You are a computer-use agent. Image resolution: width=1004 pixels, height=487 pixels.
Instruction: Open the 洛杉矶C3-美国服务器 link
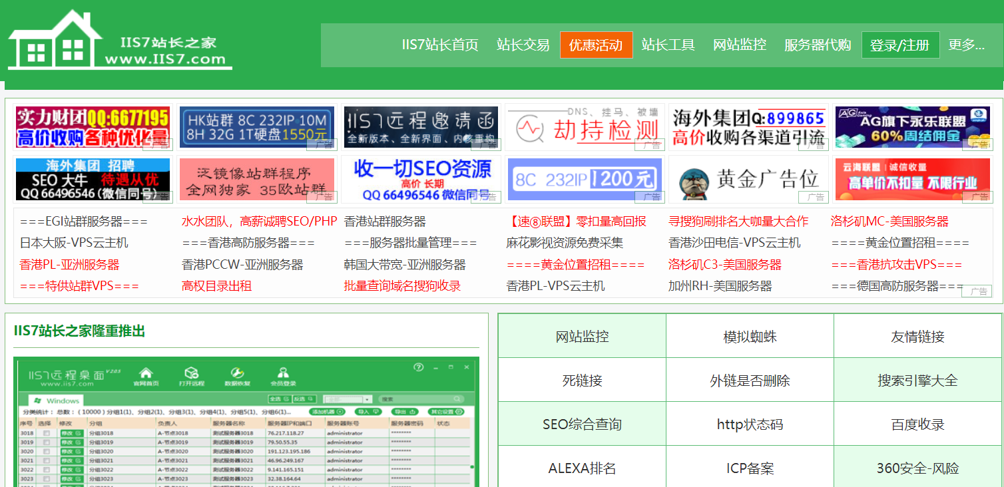point(725,265)
